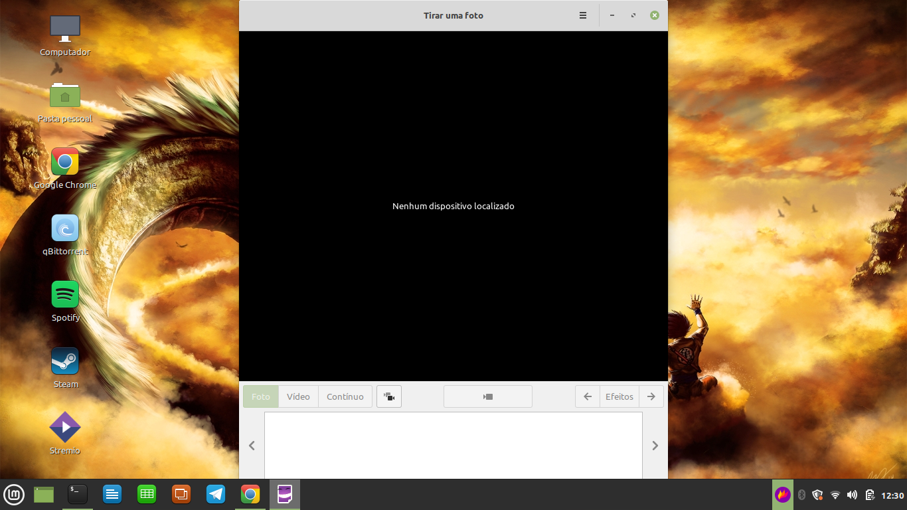Open the Cheese hamburger menu
Image resolution: width=907 pixels, height=510 pixels.
583,15
